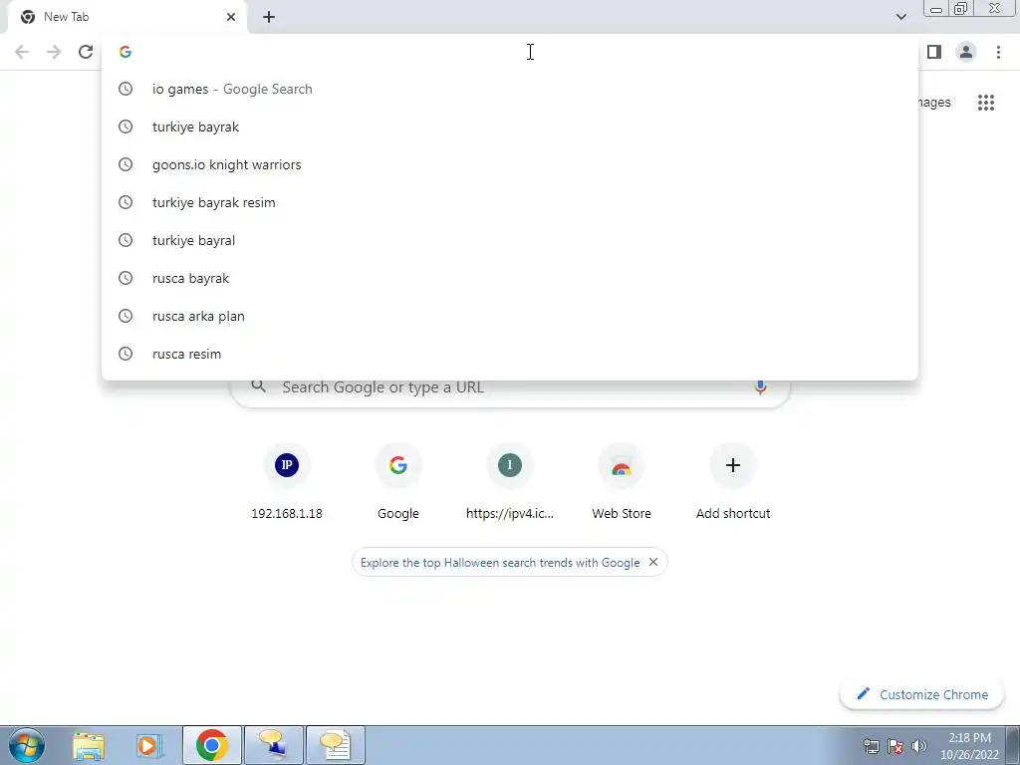Open the Action Center flag icon
This screenshot has width=1020, height=765.
(895, 746)
